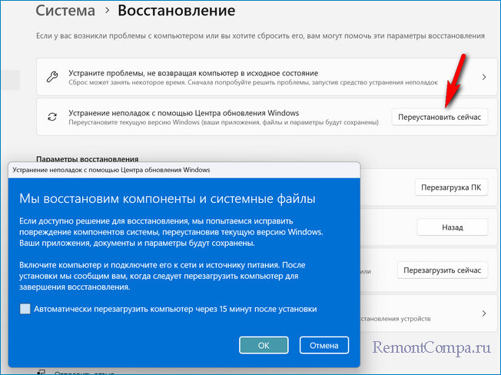Image resolution: width=501 pixels, height=375 pixels.
Task: Confirm the dialog with OK
Action: click(264, 345)
